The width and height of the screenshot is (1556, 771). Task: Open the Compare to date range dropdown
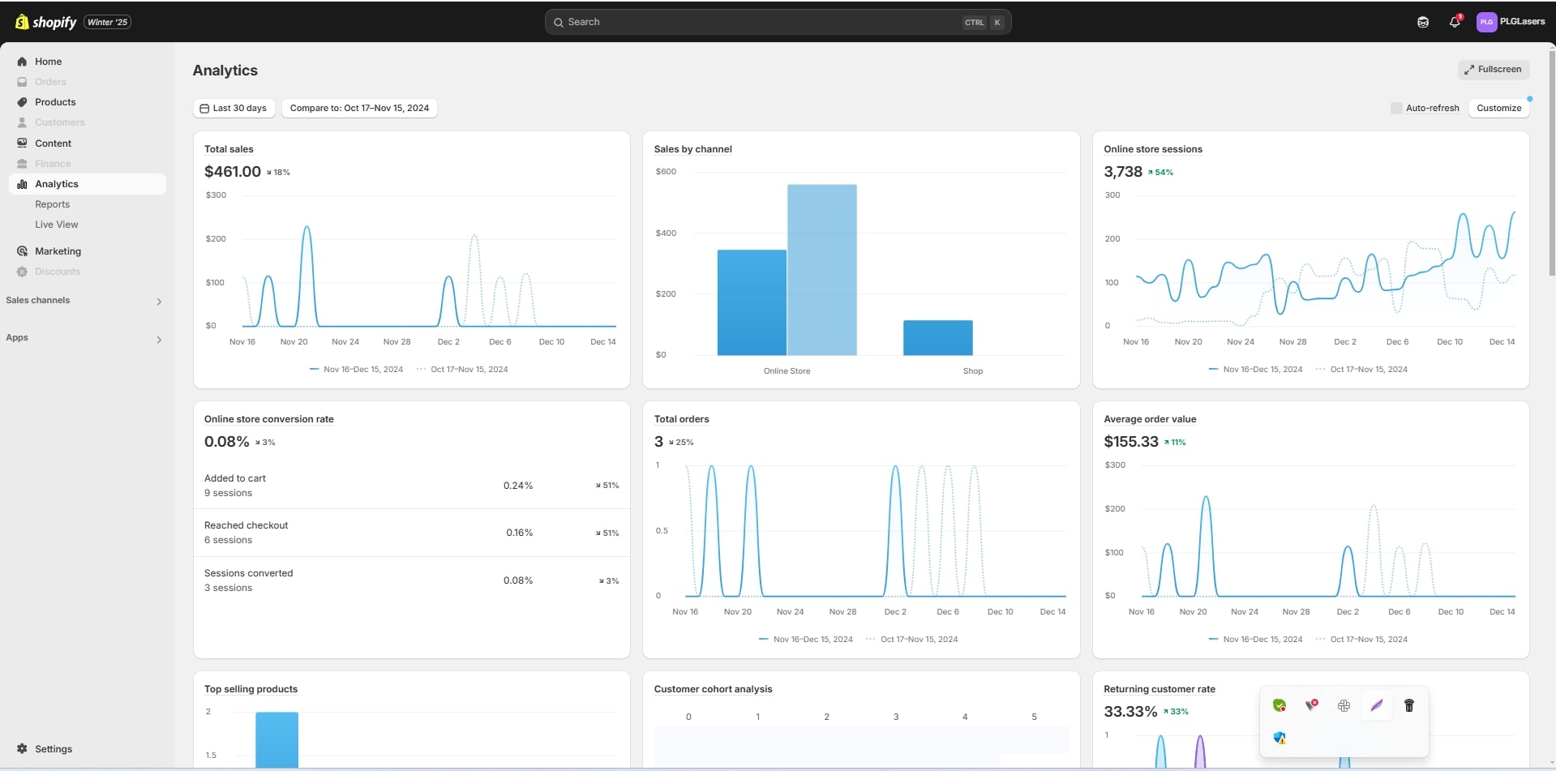(x=359, y=108)
